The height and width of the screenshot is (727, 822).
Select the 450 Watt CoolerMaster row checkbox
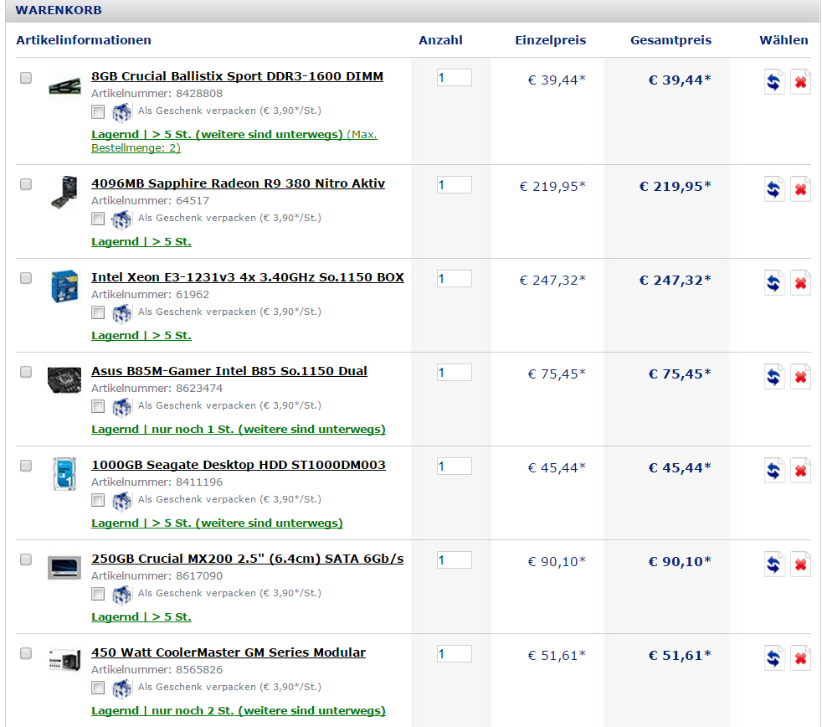pos(26,653)
